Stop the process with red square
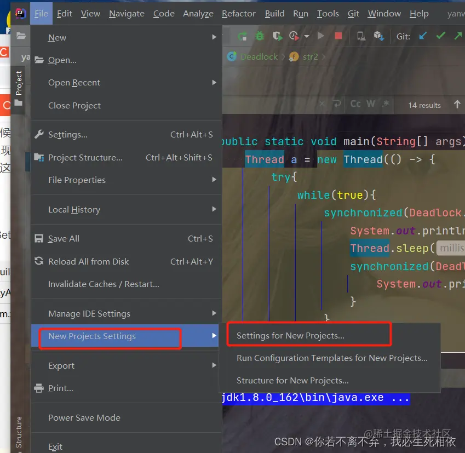 click(338, 36)
